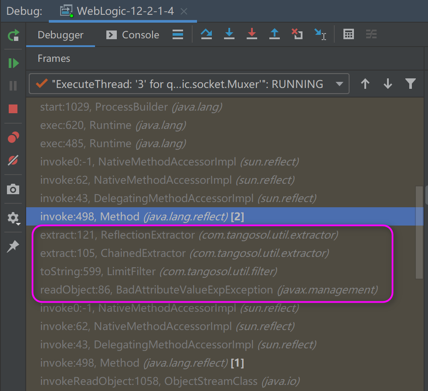The width and height of the screenshot is (428, 391).
Task: Click the Step Out up-arrow icon
Action: point(274,34)
